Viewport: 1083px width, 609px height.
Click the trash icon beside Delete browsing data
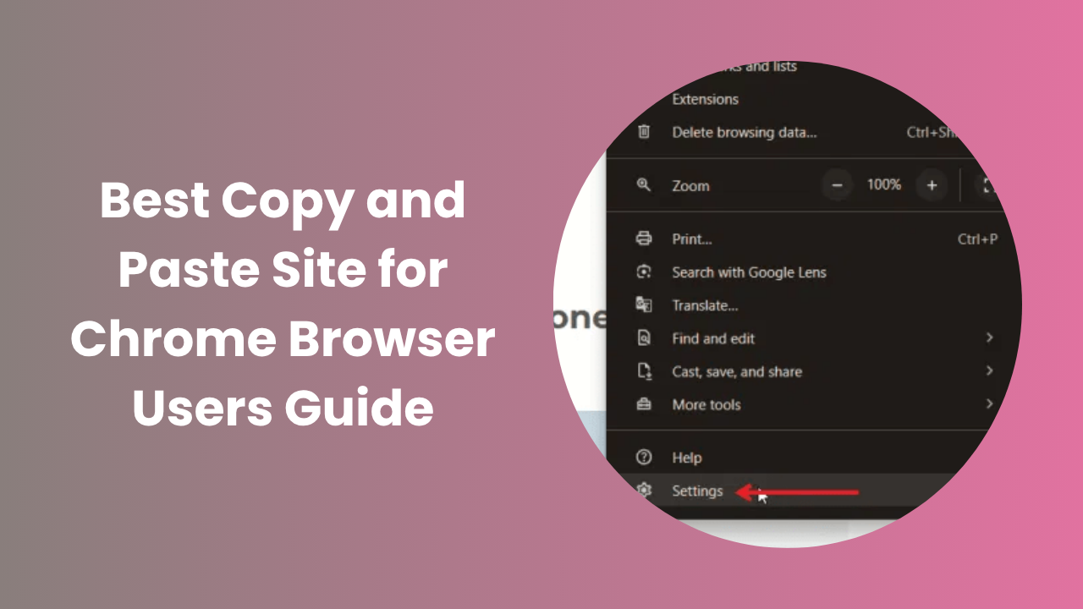point(644,132)
